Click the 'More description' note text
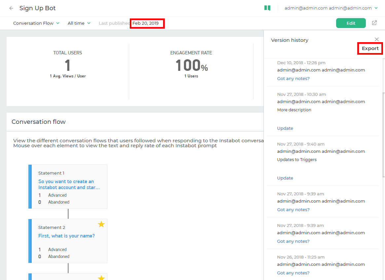The width and height of the screenshot is (385, 280). click(294, 110)
